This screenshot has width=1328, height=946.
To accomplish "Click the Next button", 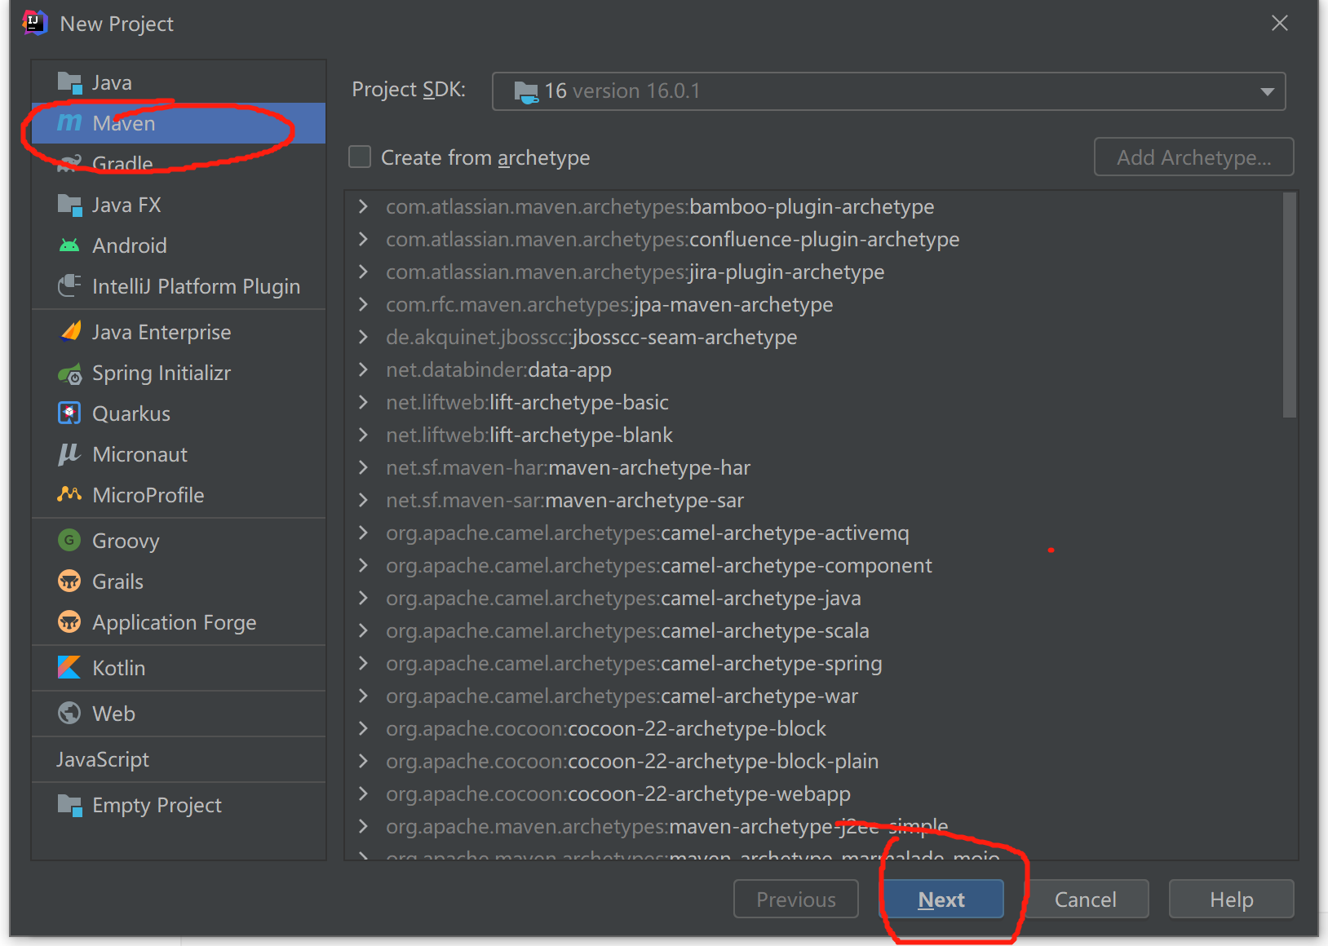I will [x=941, y=899].
